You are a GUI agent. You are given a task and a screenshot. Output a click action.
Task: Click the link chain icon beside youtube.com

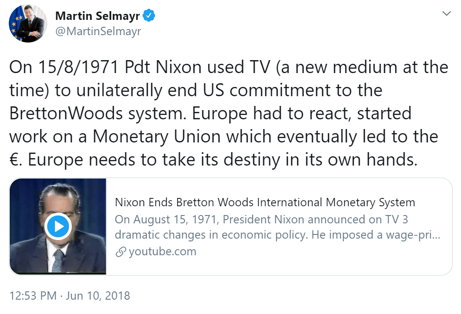point(121,252)
